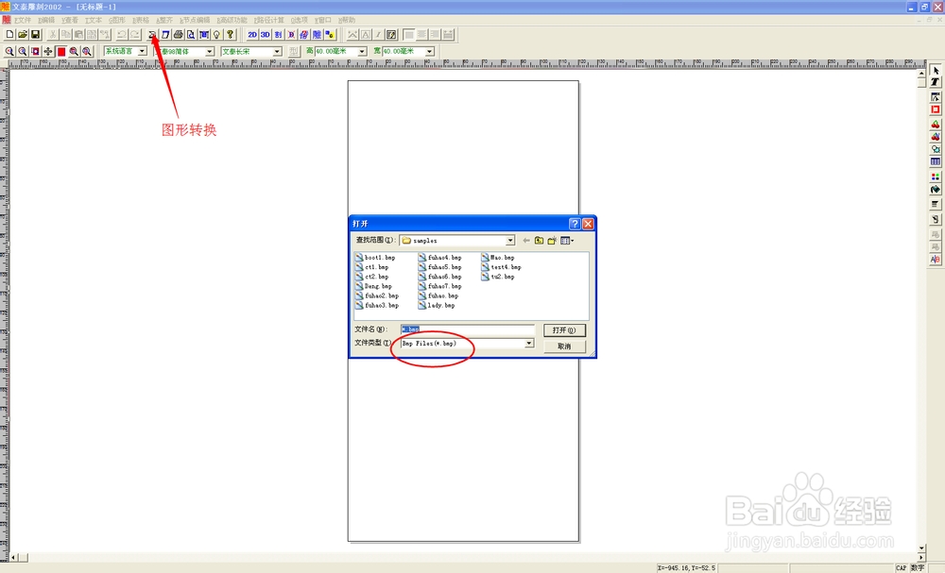Click the AB mirror text icon

[x=936, y=260]
